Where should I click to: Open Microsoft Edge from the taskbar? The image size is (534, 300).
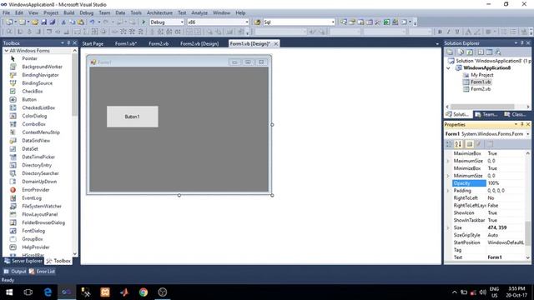[x=48, y=292]
